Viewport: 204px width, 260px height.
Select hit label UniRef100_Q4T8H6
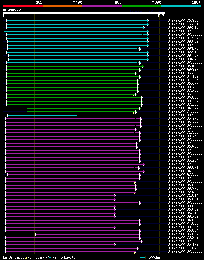click(x=183, y=171)
